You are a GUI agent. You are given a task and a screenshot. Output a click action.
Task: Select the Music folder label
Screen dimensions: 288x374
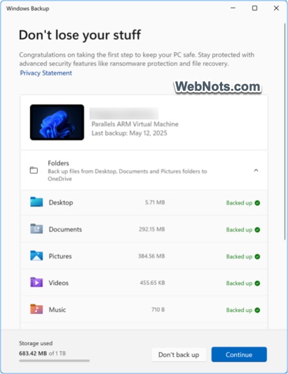tap(58, 309)
